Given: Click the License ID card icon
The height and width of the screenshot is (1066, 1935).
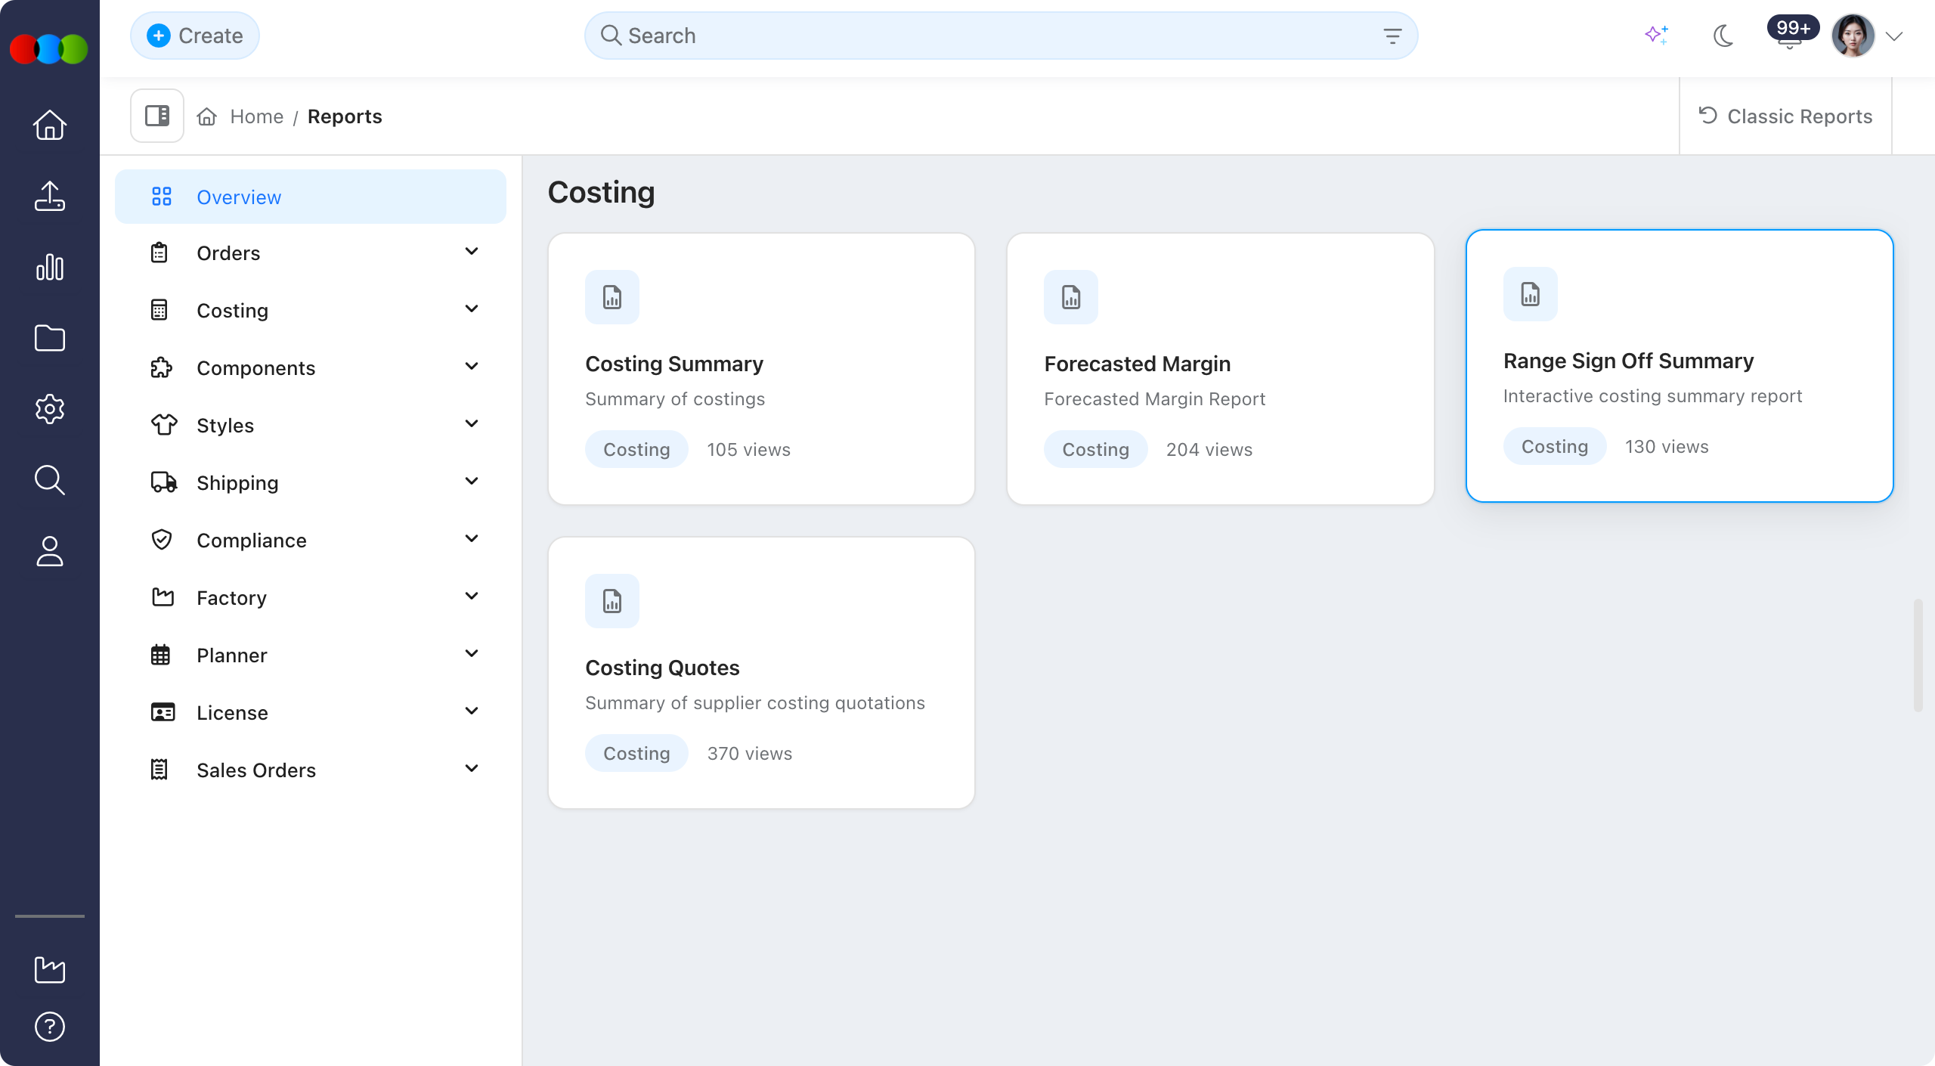Looking at the screenshot, I should [163, 712].
